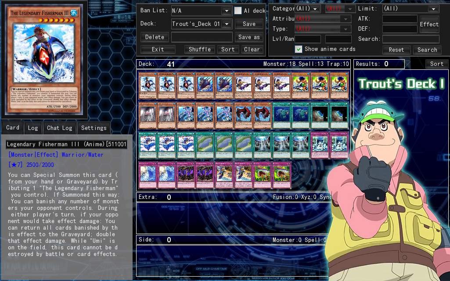
Task: Select the second red-winged creature monster card
Action: click(263, 115)
